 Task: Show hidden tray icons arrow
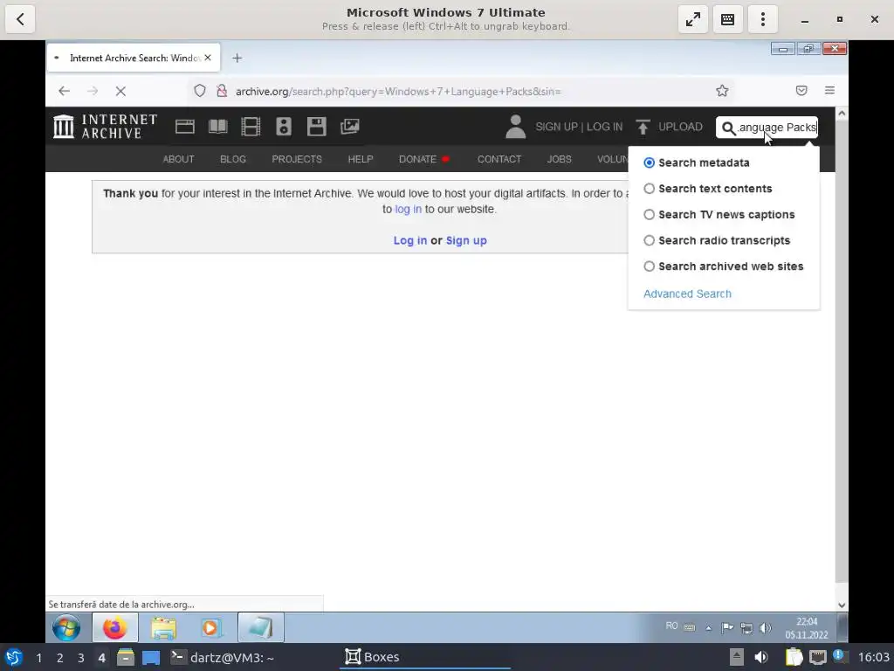[x=709, y=628]
